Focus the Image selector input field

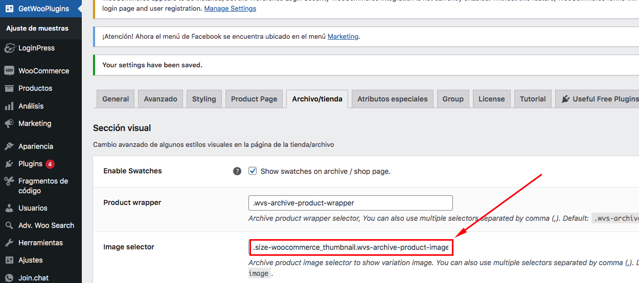(x=351, y=247)
